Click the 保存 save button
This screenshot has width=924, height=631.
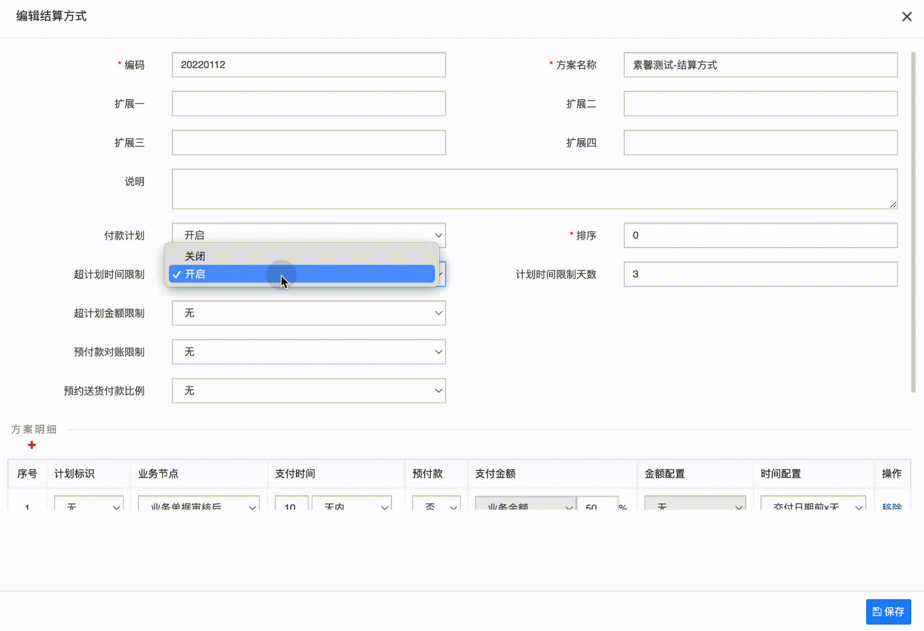pos(888,611)
